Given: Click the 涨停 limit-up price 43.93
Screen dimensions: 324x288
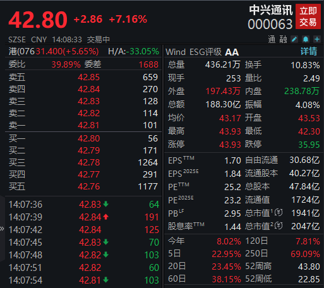Looking at the screenshot, I should [230, 145].
